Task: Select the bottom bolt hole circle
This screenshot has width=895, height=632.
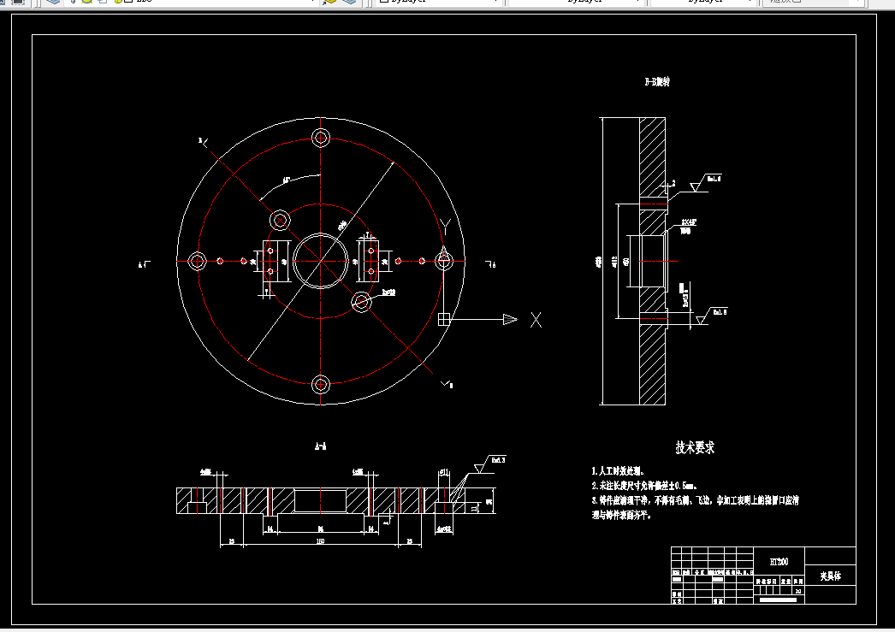Action: tap(321, 385)
